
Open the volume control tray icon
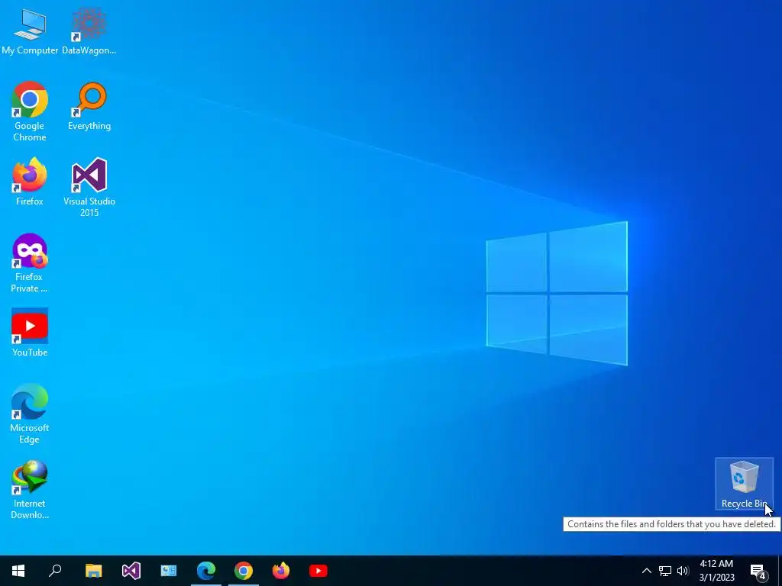[683, 571]
